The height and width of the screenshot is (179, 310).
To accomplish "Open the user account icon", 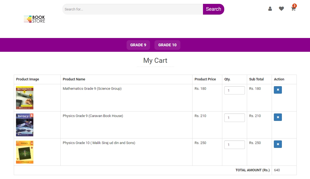I will point(270,9).
